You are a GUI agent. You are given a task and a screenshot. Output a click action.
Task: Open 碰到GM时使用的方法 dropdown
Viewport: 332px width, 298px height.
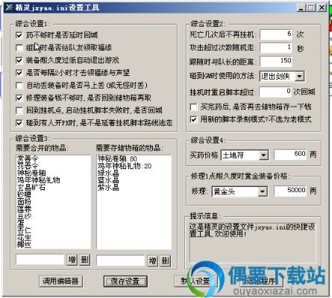coord(300,76)
